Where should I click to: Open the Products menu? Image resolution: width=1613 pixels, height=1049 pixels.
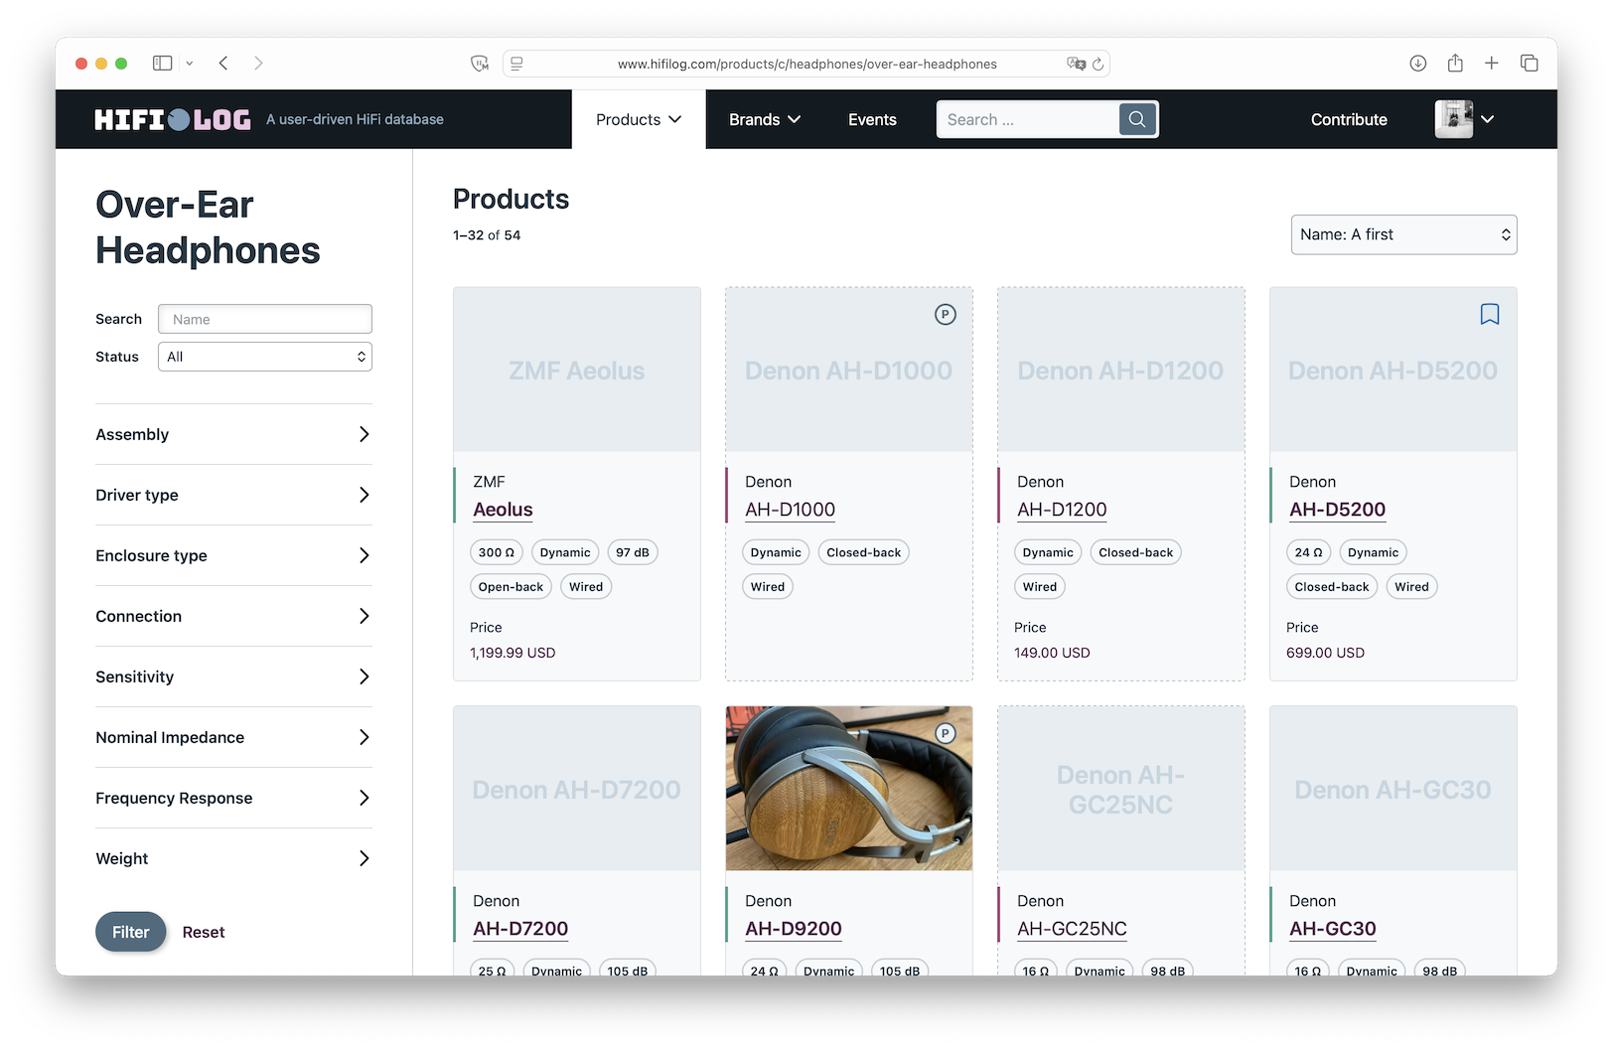click(x=639, y=119)
